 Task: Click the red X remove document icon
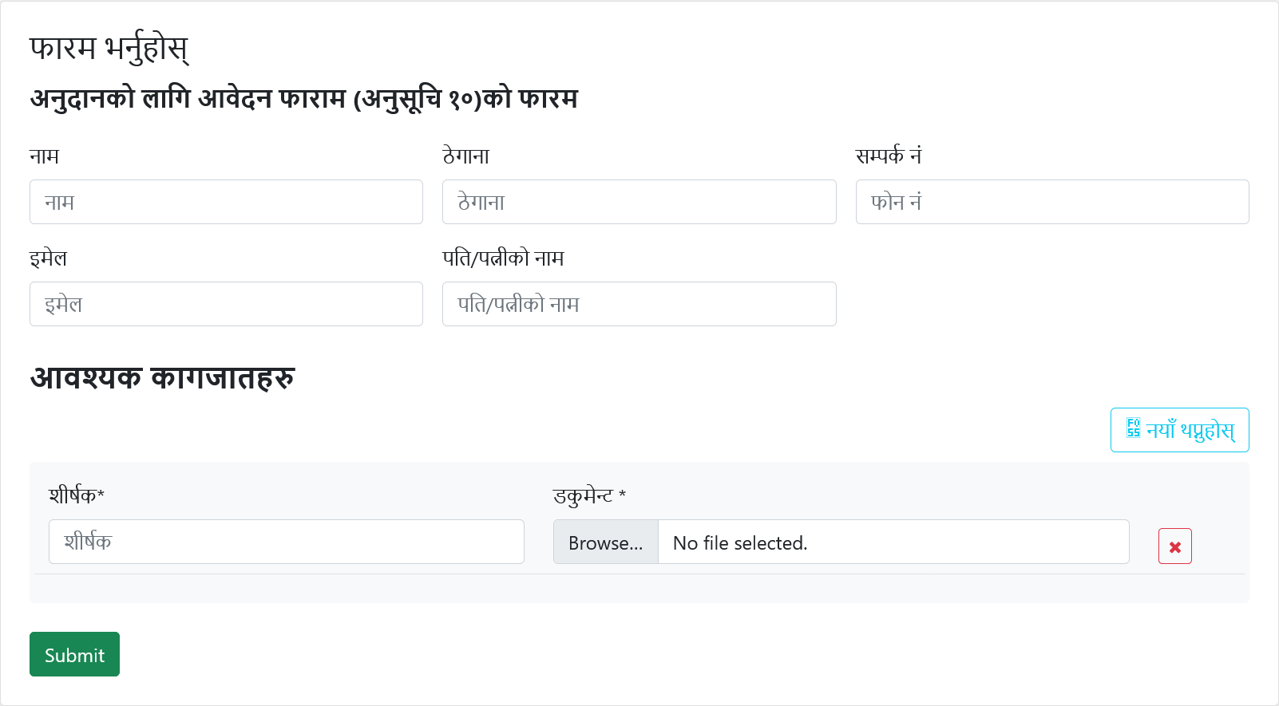point(1174,546)
